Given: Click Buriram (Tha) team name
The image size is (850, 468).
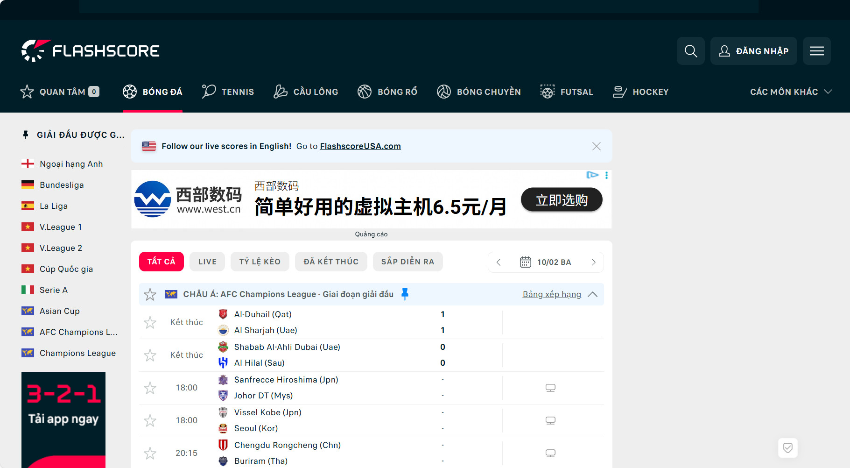Looking at the screenshot, I should [x=261, y=461].
